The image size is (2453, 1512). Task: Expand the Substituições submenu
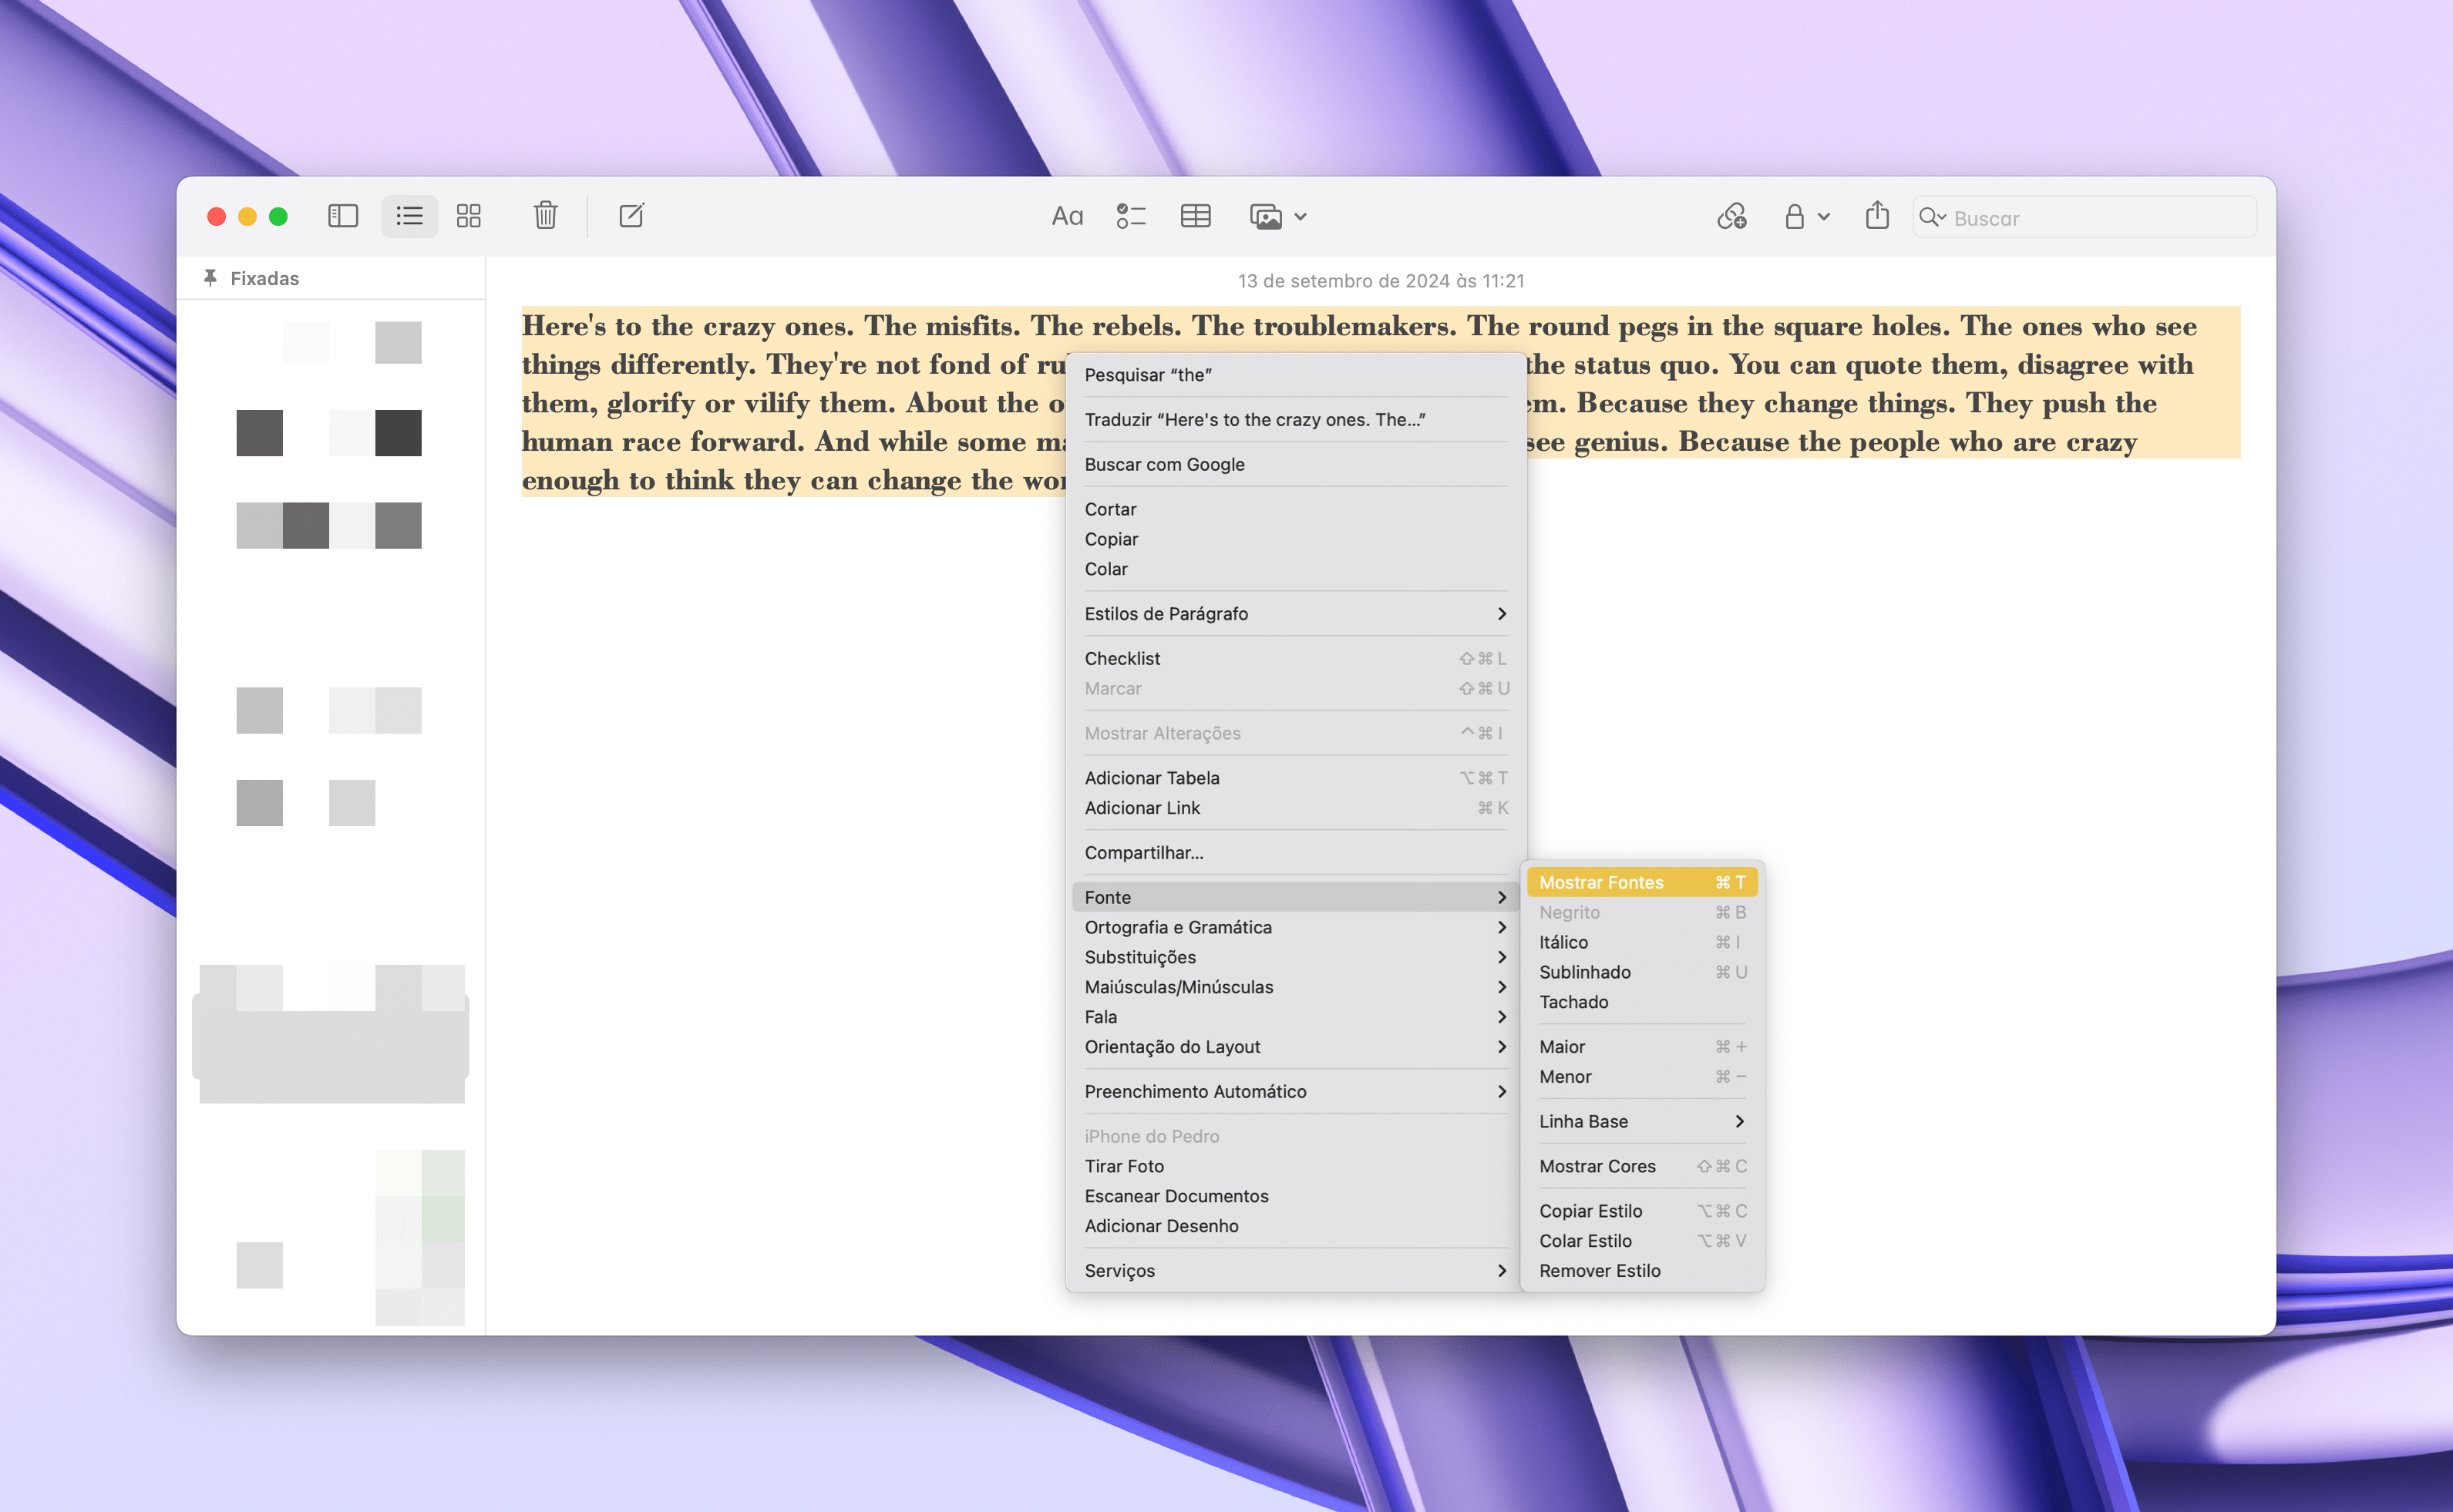1296,957
